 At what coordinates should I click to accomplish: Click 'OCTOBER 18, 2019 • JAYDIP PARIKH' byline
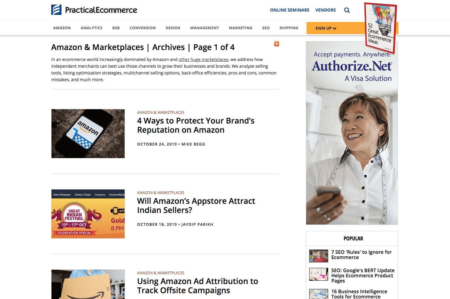click(x=175, y=225)
